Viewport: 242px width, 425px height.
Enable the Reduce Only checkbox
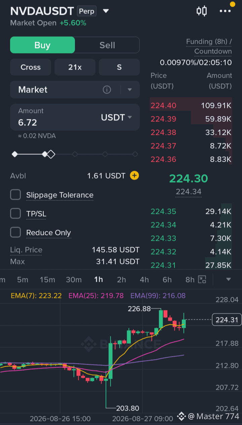tap(15, 232)
